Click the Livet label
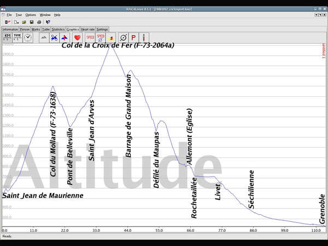The image size is (328, 246). click(218, 192)
